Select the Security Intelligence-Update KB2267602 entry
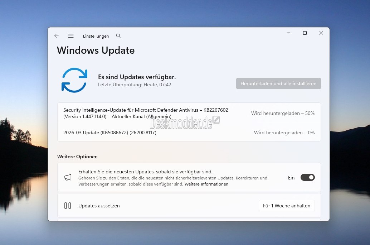 [146, 113]
